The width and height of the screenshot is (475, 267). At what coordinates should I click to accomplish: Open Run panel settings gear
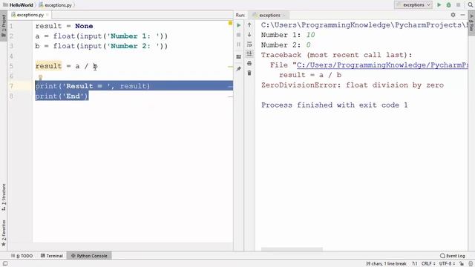pos(453,15)
